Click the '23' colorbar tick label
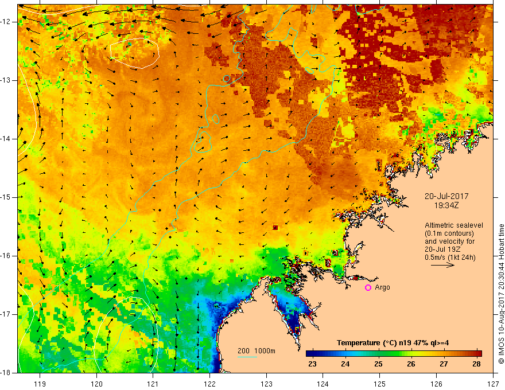Screen dimensions: 505x390 (x=312, y=364)
